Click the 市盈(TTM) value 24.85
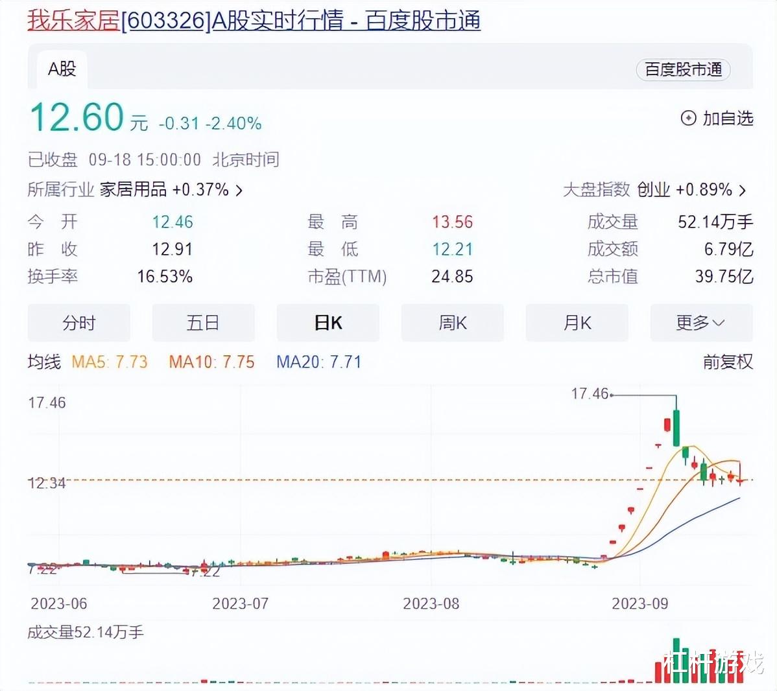The height and width of the screenshot is (691, 777). point(452,276)
